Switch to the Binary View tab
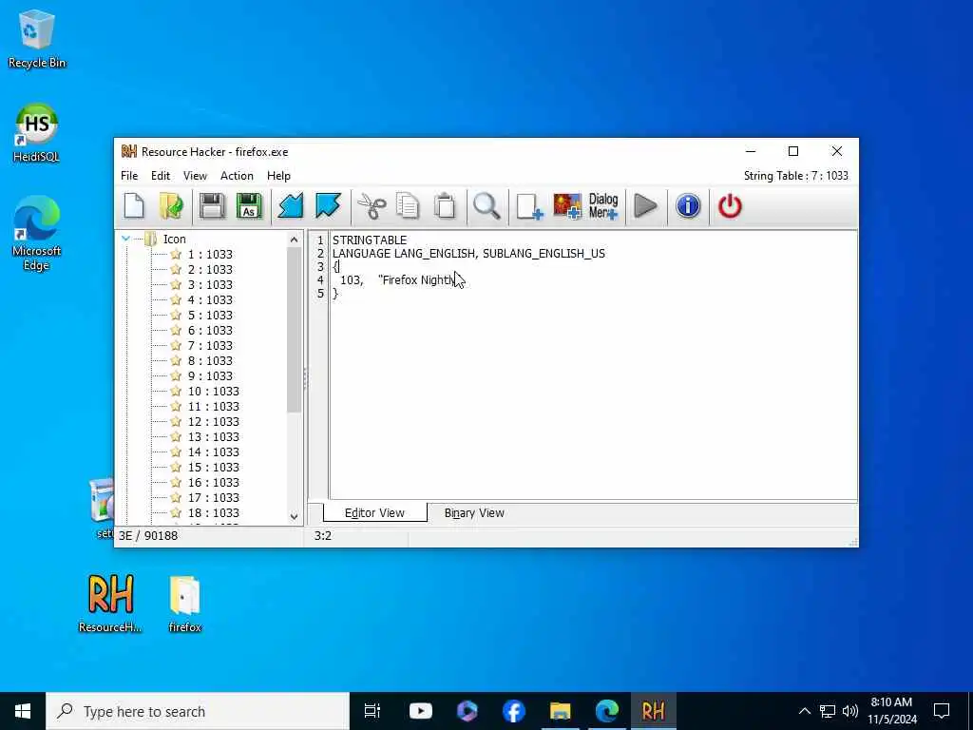Screen dimensions: 973x730 (474, 512)
